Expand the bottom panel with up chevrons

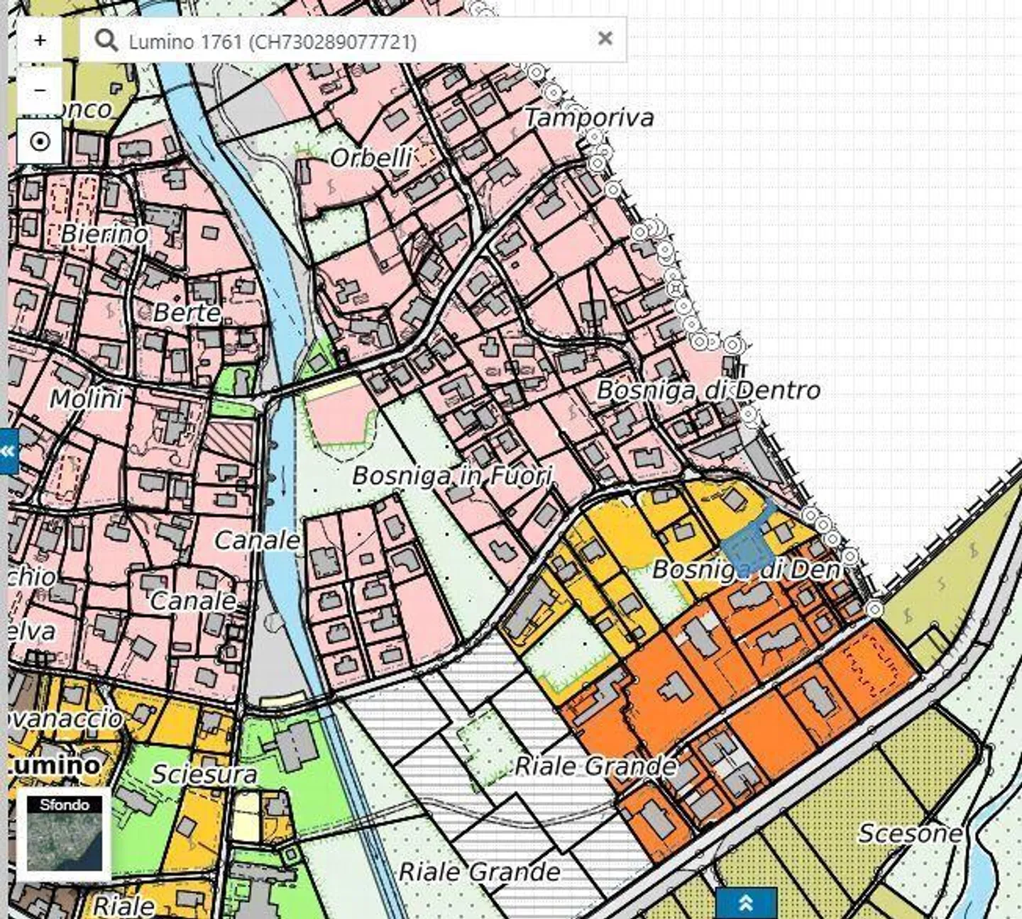(745, 903)
